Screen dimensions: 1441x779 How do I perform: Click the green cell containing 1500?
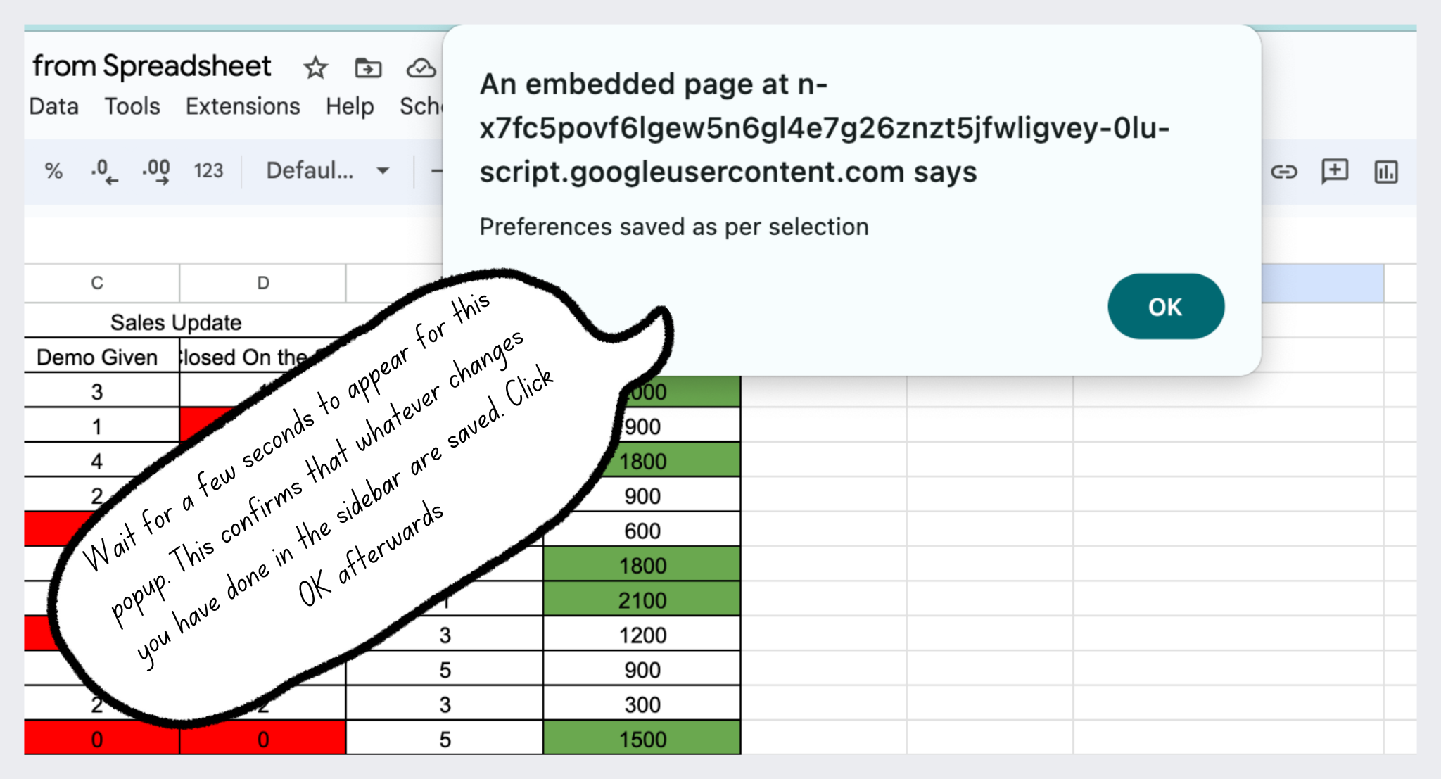(x=642, y=739)
